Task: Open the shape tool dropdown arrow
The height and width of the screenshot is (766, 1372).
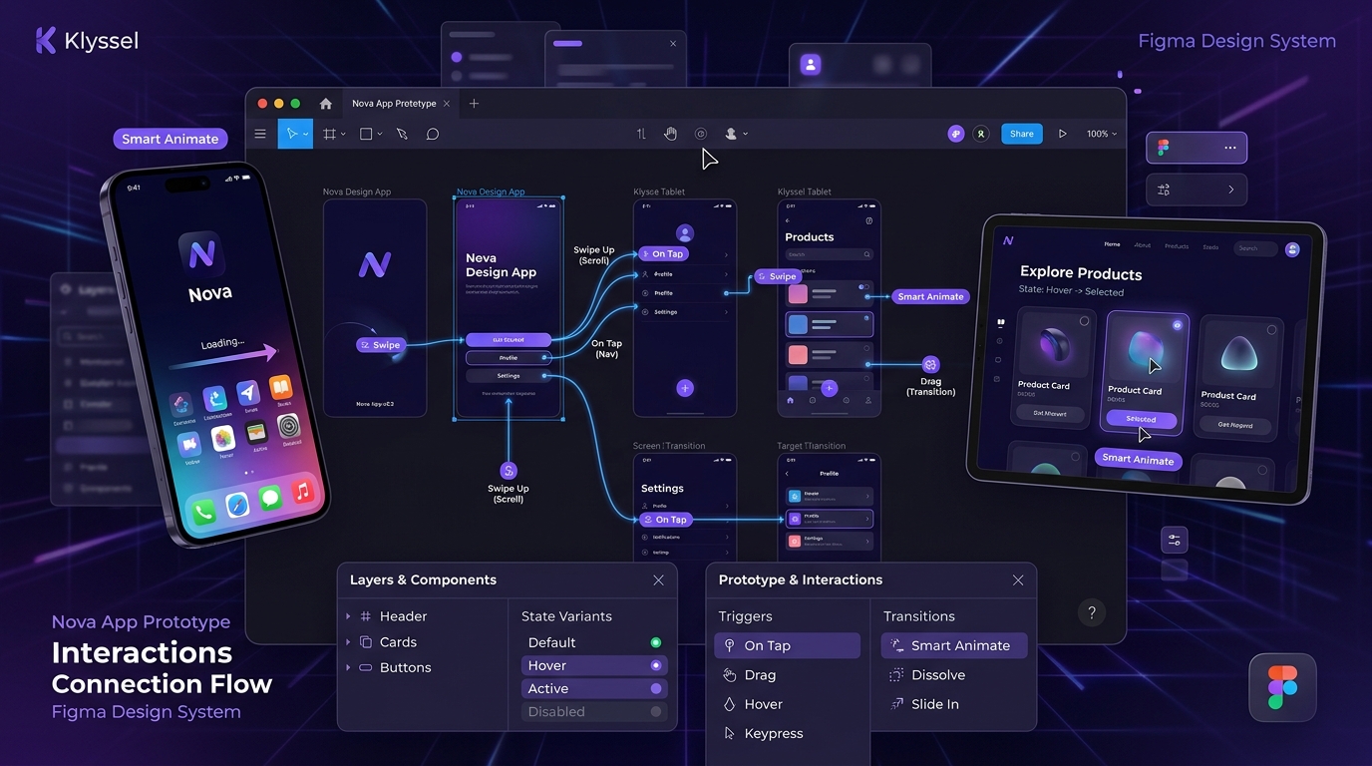Action: click(x=380, y=135)
